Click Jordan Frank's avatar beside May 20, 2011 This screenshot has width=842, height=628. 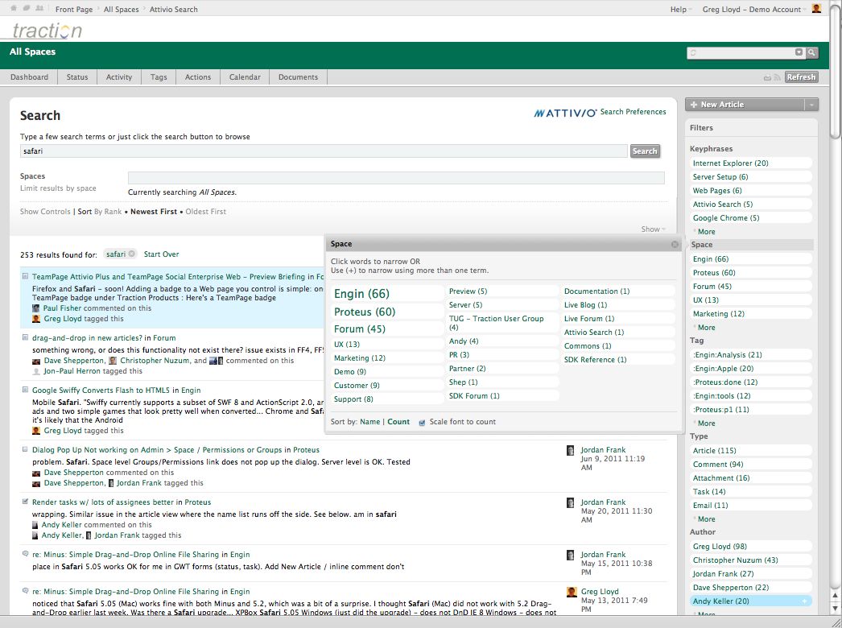point(570,503)
